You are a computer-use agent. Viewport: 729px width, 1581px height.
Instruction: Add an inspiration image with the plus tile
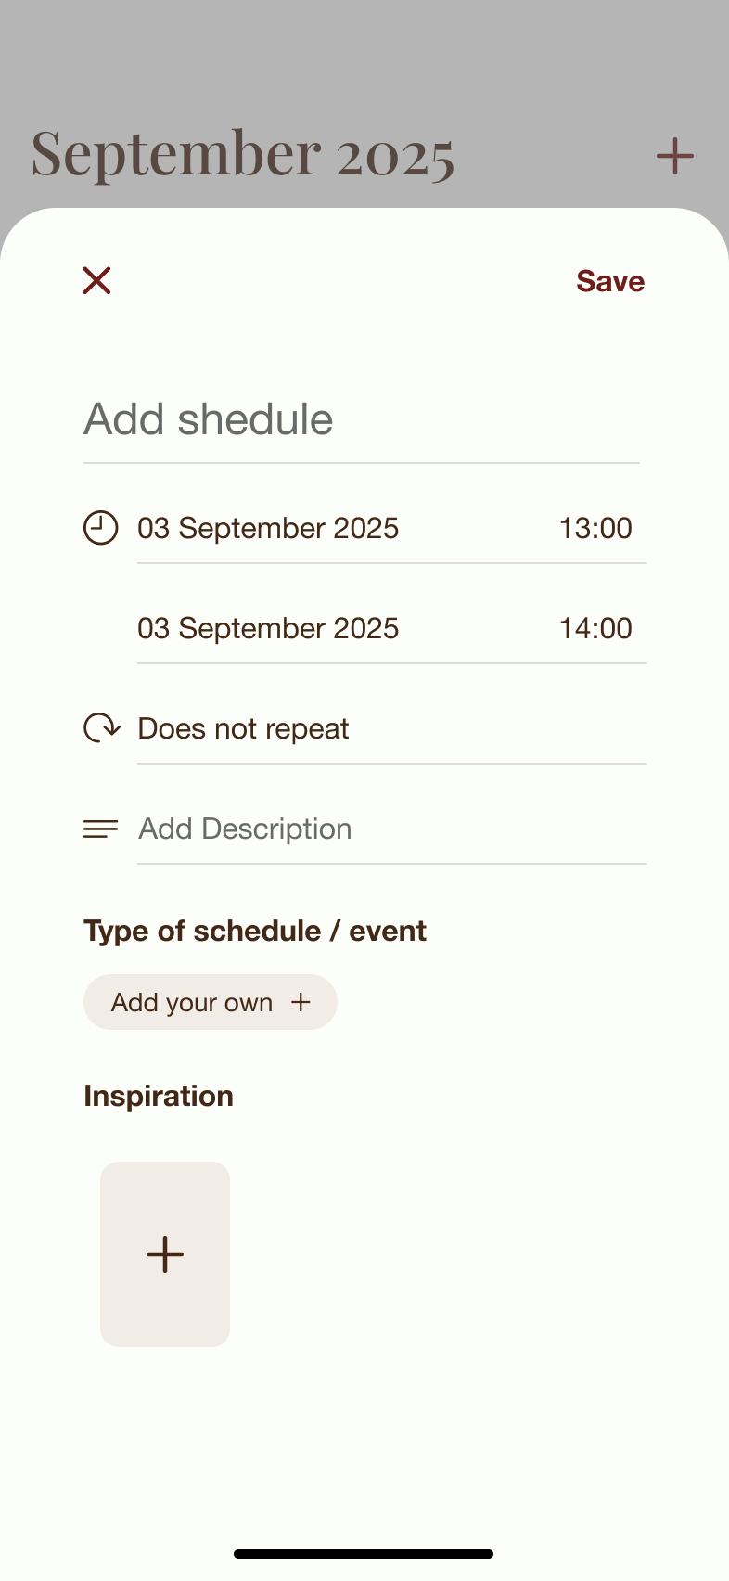[x=165, y=1254]
